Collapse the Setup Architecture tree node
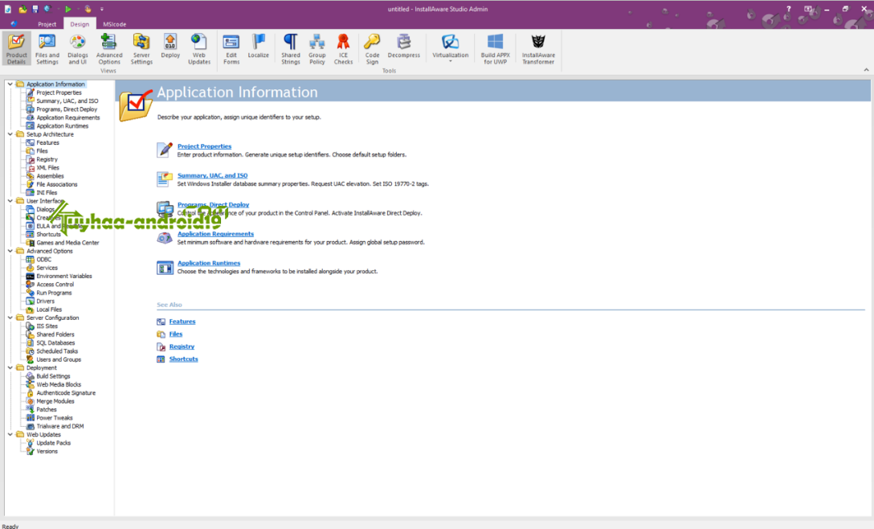 (x=10, y=134)
